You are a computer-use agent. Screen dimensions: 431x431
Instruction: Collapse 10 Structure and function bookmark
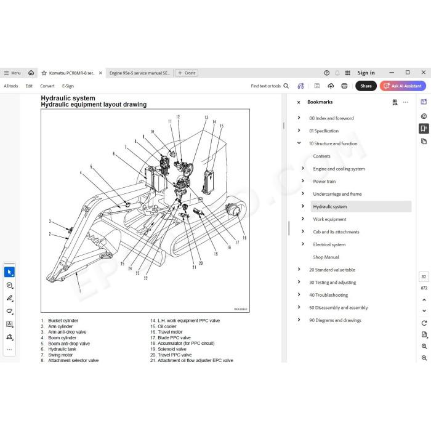pos(299,143)
